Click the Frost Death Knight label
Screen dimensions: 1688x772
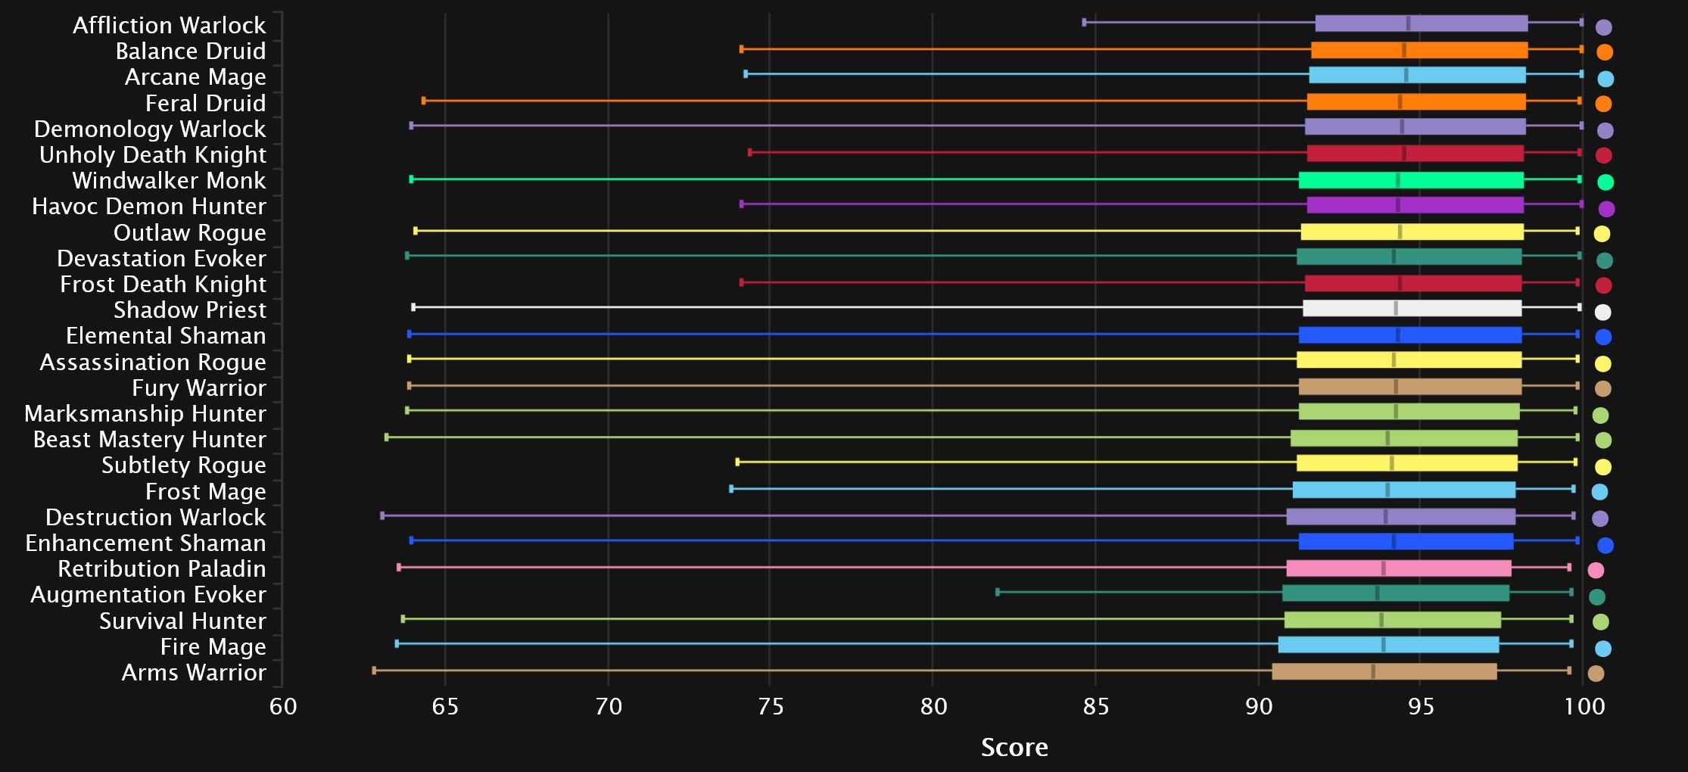[163, 285]
